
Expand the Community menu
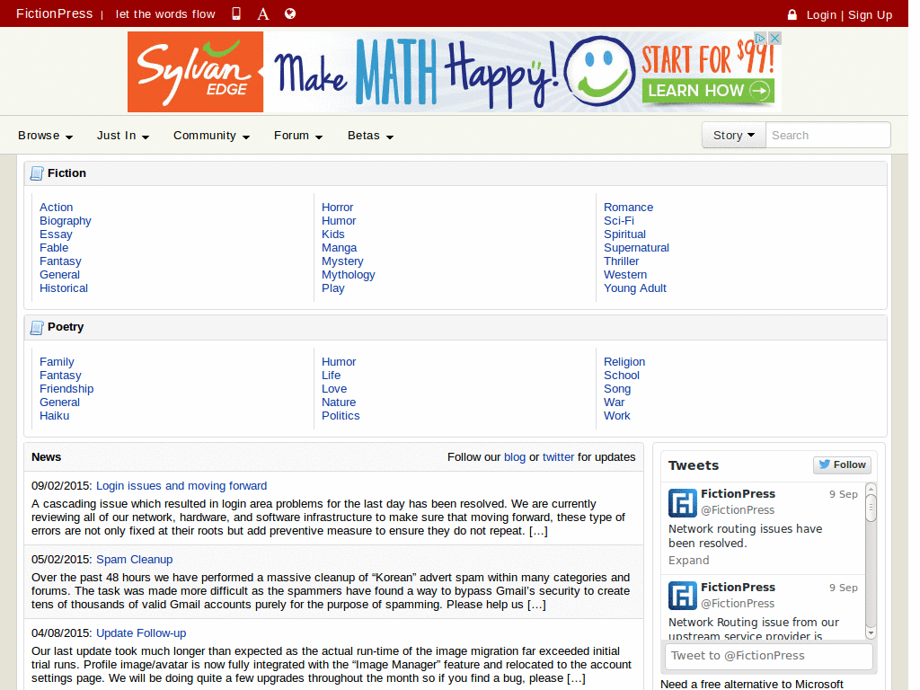(x=211, y=136)
